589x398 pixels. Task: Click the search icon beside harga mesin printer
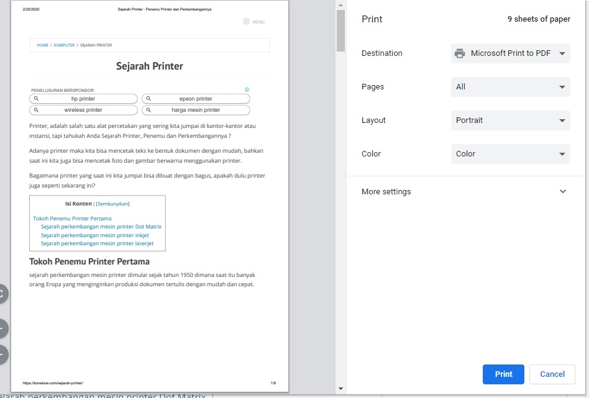tap(148, 110)
